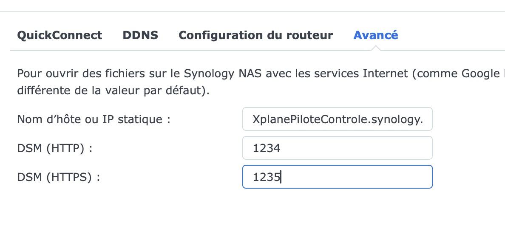505x226 pixels.
Task: Click the "Nom d'hôte ou IP statique" label
Action: [x=94, y=119]
